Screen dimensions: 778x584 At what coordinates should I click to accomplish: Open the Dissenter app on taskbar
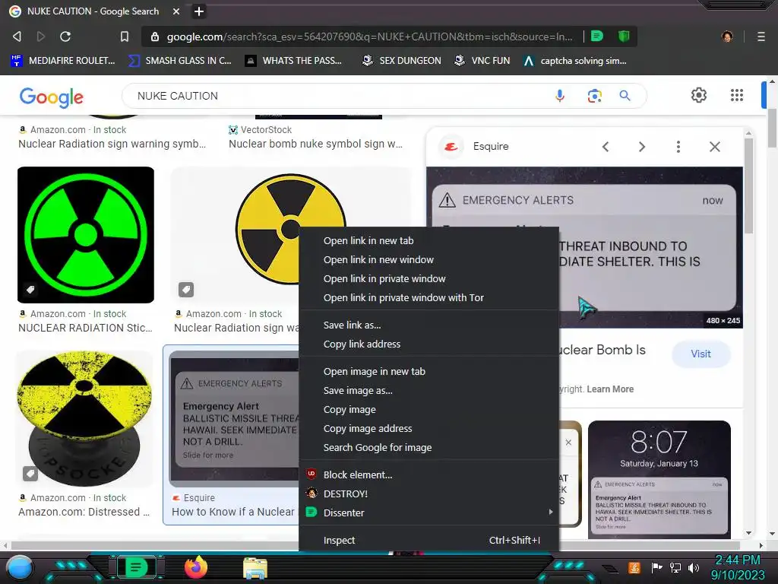click(x=136, y=567)
